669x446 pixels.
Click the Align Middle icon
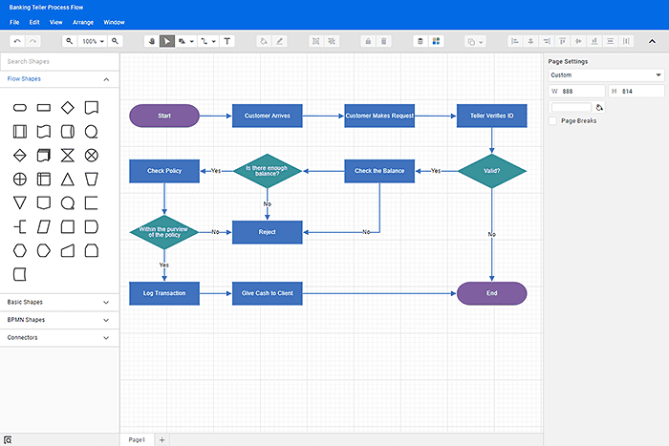click(x=578, y=41)
